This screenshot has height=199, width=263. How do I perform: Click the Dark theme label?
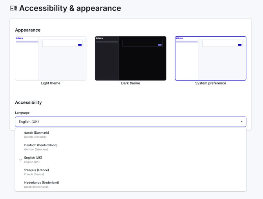click(x=130, y=83)
